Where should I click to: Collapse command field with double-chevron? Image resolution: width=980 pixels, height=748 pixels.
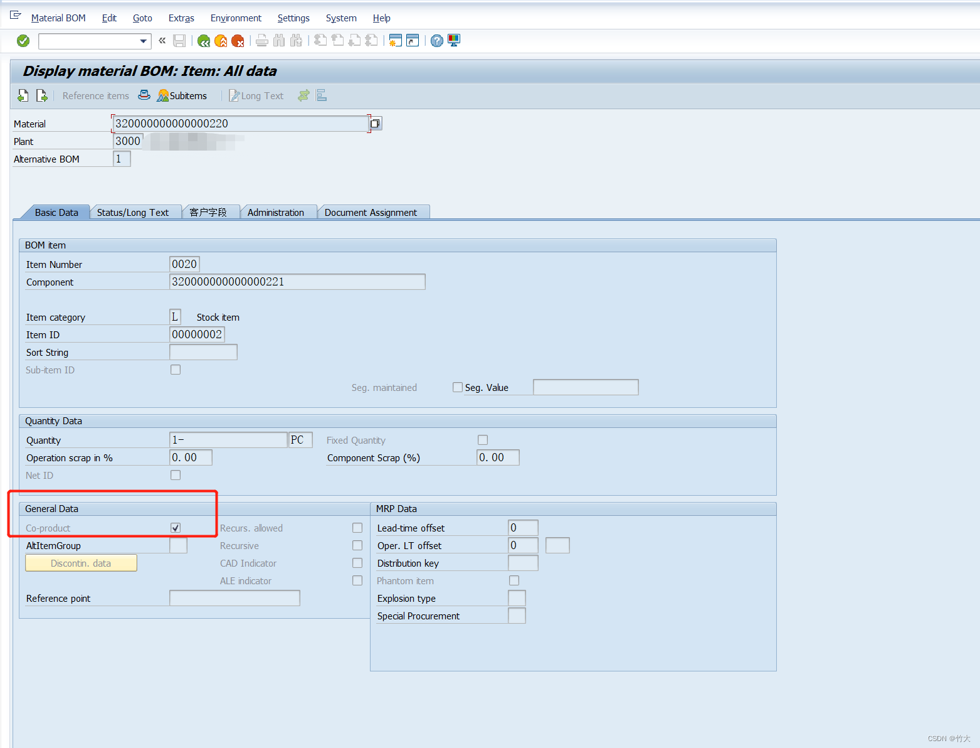point(162,41)
